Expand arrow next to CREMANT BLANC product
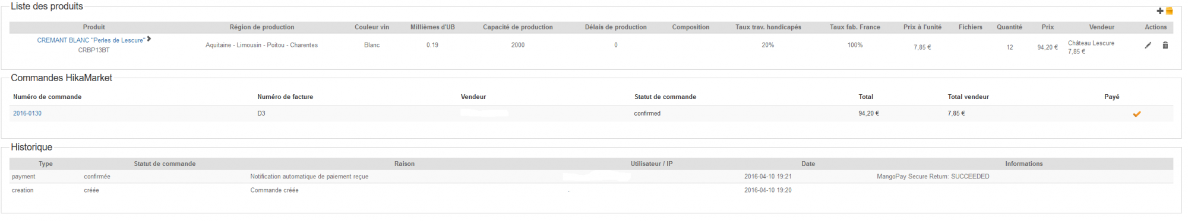Screen dimensions: 1188x221 point(149,39)
